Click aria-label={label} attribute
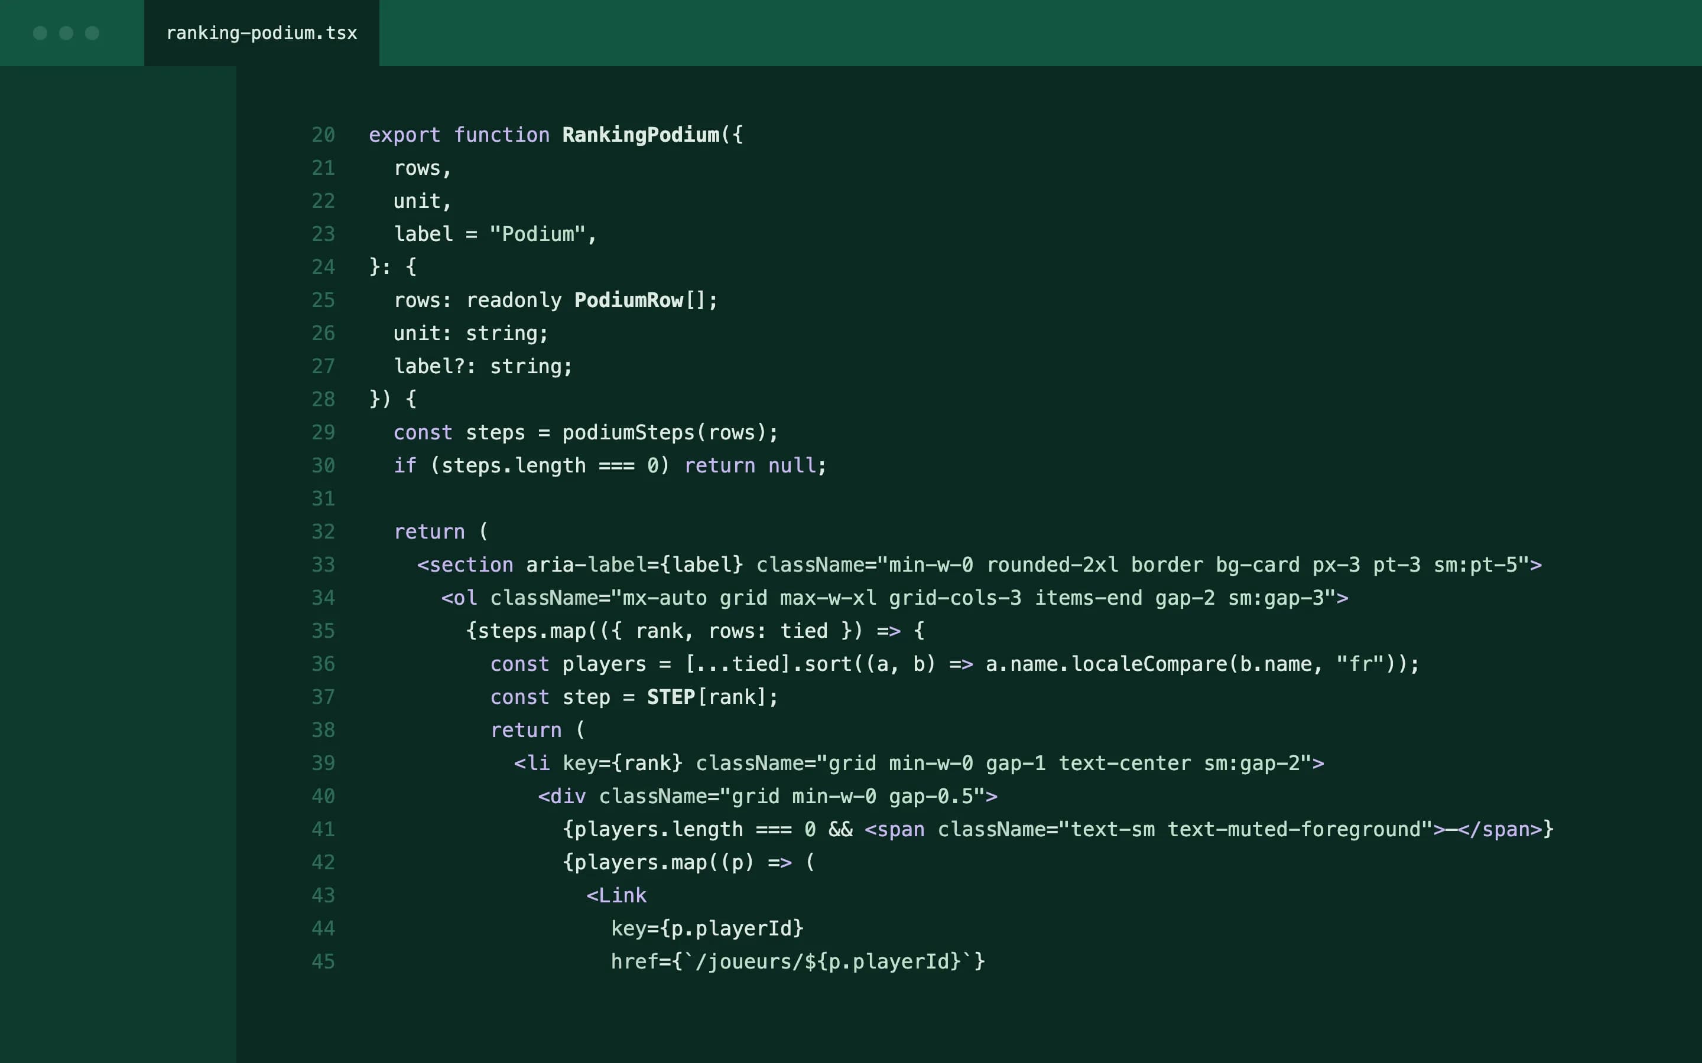The height and width of the screenshot is (1063, 1702). (634, 565)
